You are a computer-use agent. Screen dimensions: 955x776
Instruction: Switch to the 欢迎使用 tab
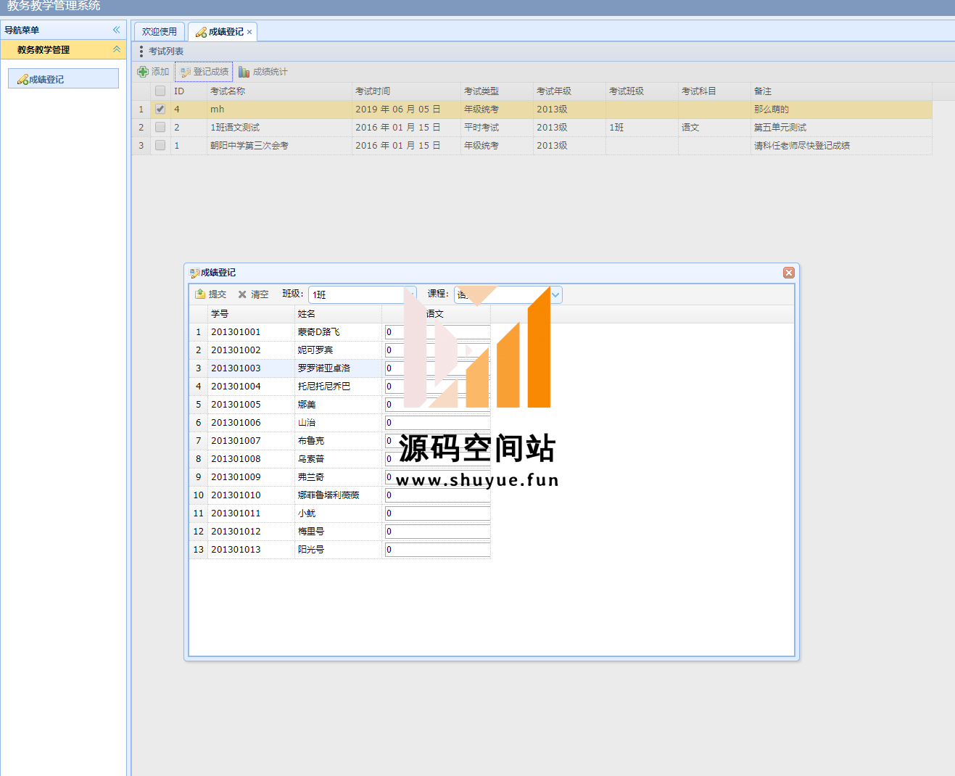(160, 32)
